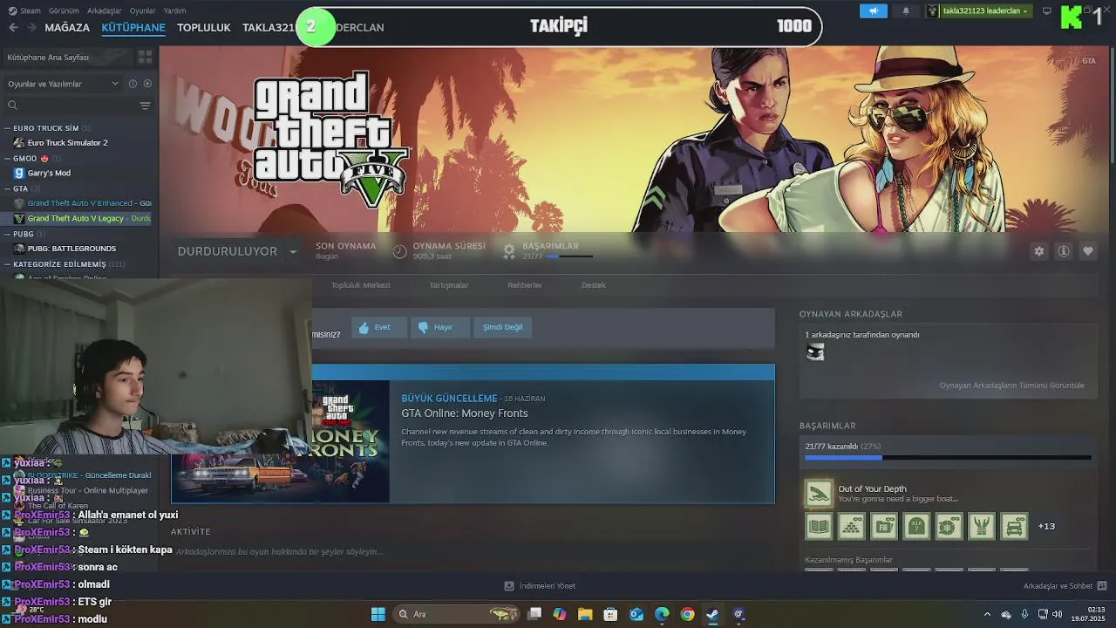Open Oynayan Arkadaşların Tümünü Görüntüle link
Viewport: 1116px width, 628px height.
click(1011, 386)
